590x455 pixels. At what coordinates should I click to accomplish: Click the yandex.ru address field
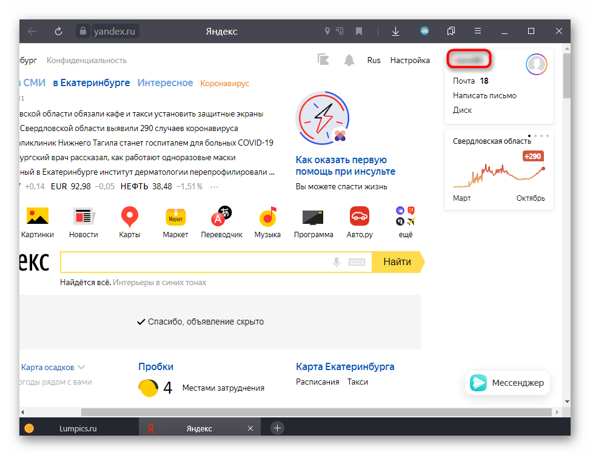pyautogui.click(x=114, y=31)
